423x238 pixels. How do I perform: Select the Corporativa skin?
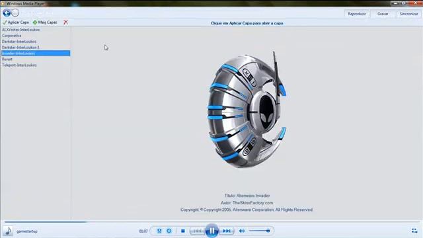[36, 36]
